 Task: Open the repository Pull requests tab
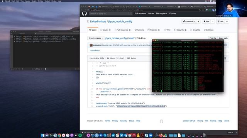[x=122, y=30]
